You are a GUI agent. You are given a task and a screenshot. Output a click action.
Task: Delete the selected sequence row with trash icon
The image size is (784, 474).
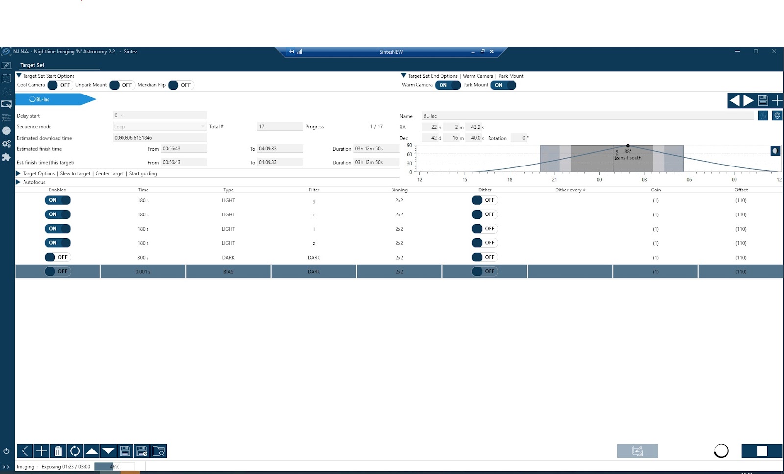58,451
